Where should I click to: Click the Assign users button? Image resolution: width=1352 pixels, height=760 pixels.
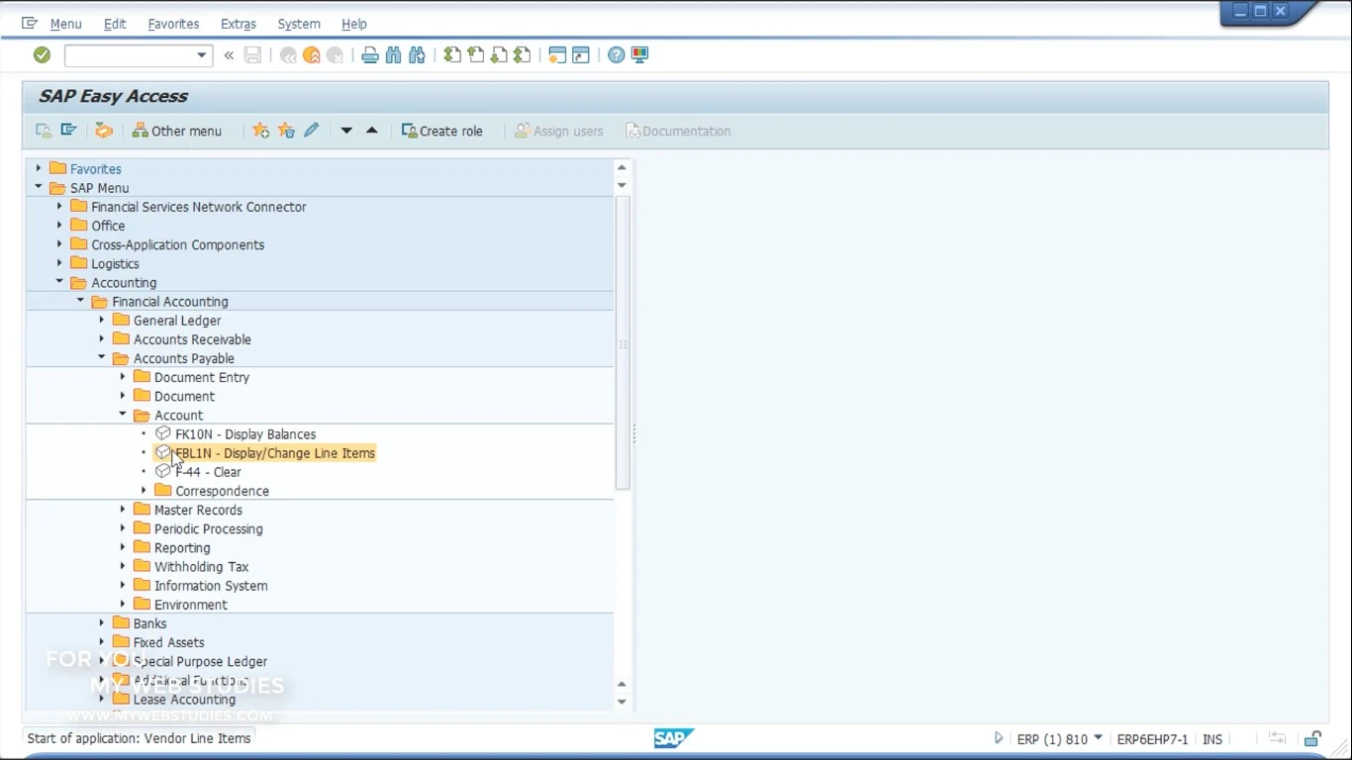click(x=559, y=131)
